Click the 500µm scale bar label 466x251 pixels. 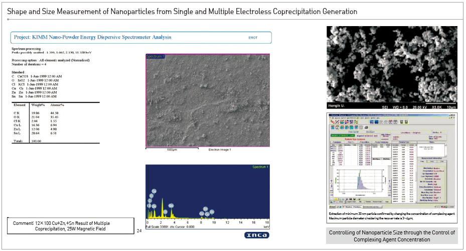[x=172, y=150]
